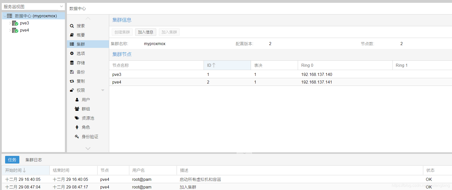This screenshot has width=452, height=190.
Task: Open the 搜索 menu entry
Action: (x=88, y=26)
